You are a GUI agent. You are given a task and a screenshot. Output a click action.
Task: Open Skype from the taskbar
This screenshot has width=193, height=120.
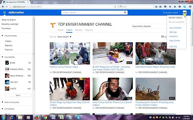point(78,118)
